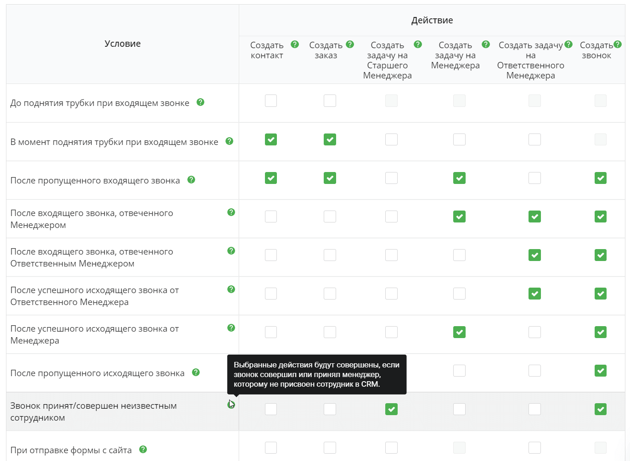The image size is (630, 461).
Task: Click the "Создать заказ" column label
Action: [x=326, y=50]
